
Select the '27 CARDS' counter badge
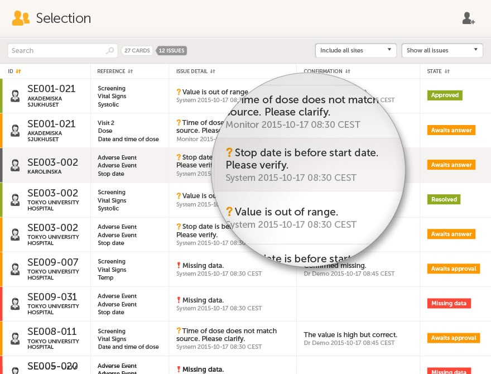click(137, 50)
